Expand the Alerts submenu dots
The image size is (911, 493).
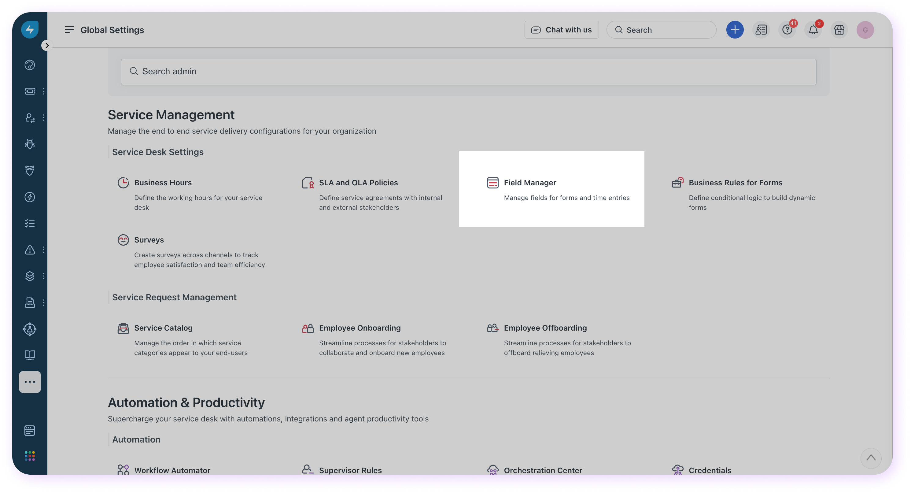(44, 250)
